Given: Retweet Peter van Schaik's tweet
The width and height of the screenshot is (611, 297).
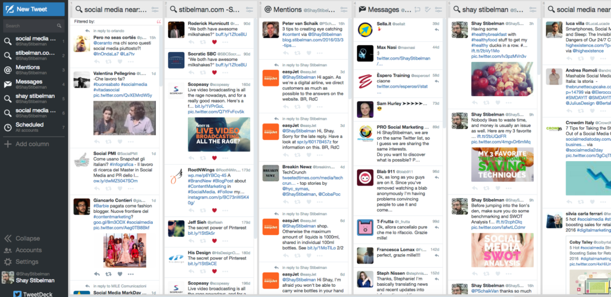Looking at the screenshot, I should click(x=297, y=52).
